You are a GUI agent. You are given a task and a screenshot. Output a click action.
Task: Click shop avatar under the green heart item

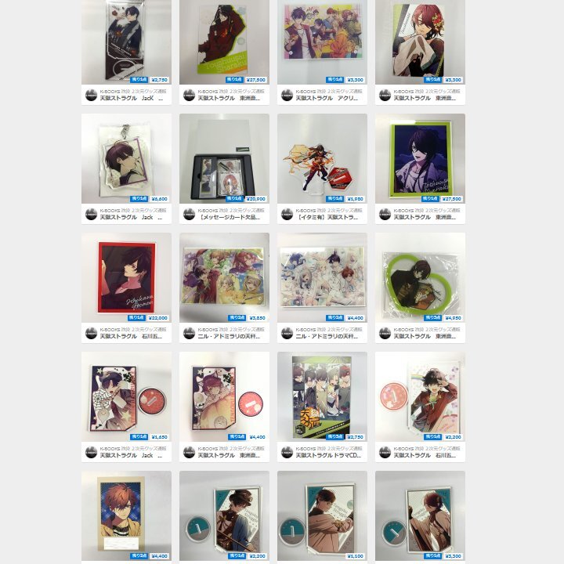(385, 333)
